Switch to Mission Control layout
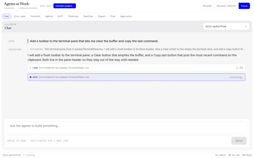The height and width of the screenshot is (158, 254). (226, 6)
